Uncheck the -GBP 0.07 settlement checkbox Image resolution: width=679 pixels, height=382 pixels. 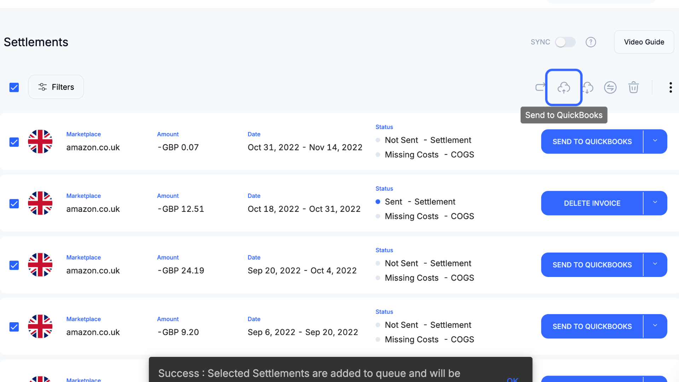click(14, 142)
